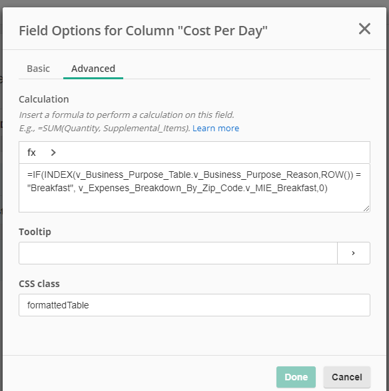The image size is (389, 391).
Task: Click the CSS class label
Action: tap(39, 284)
